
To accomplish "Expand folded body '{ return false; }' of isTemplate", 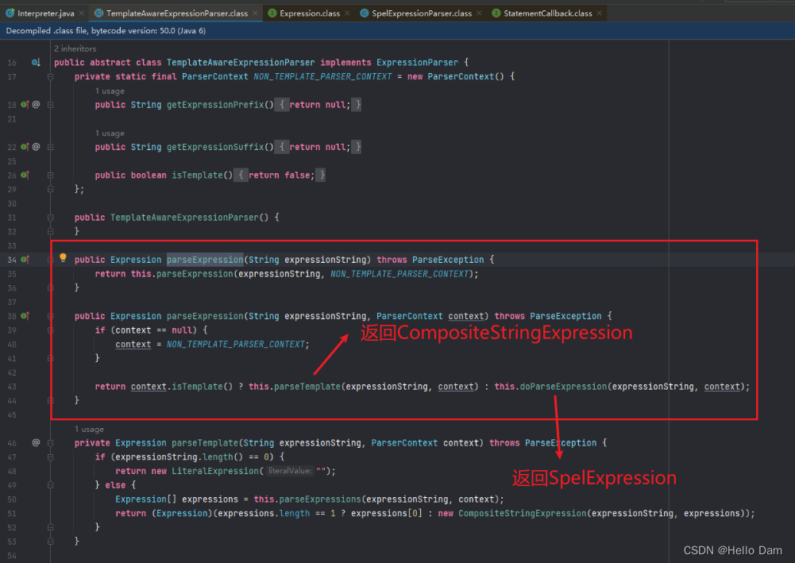I will 280,175.
